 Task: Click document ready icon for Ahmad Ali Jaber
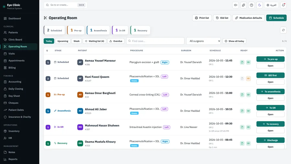[242, 111]
